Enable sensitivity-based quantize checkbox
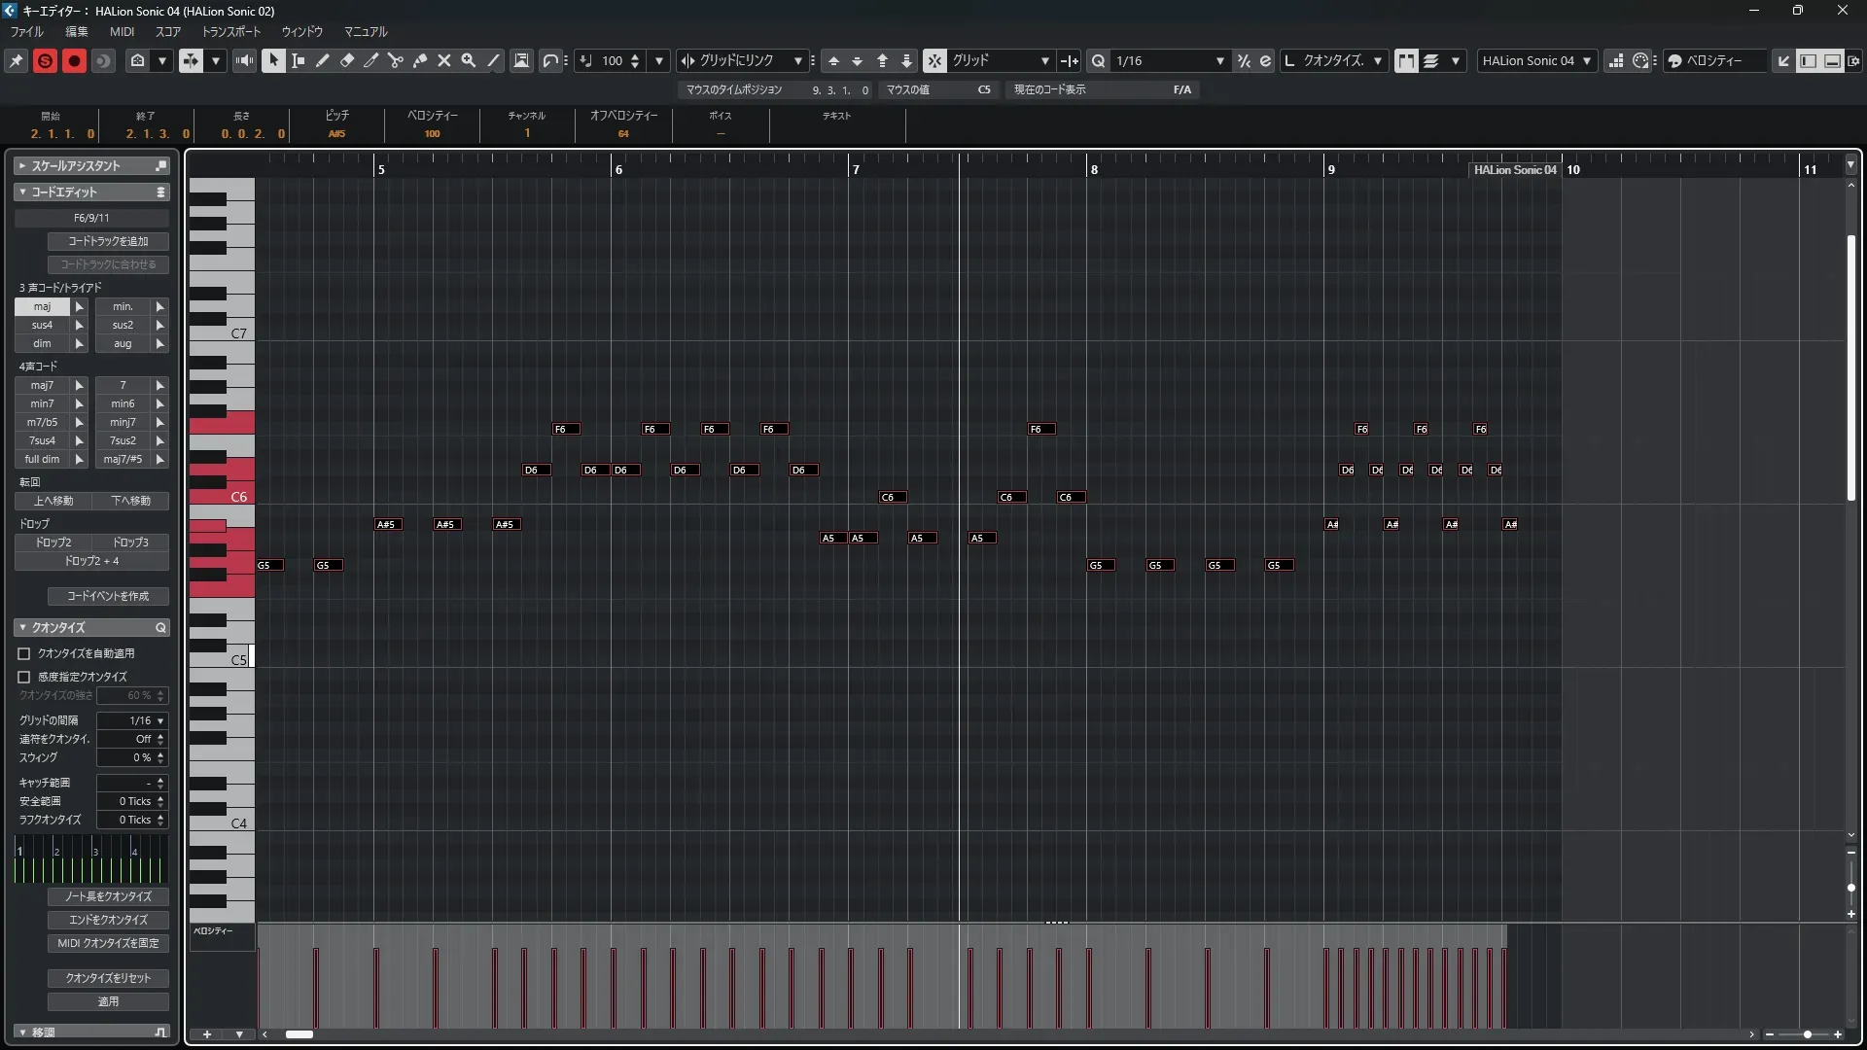 point(24,677)
